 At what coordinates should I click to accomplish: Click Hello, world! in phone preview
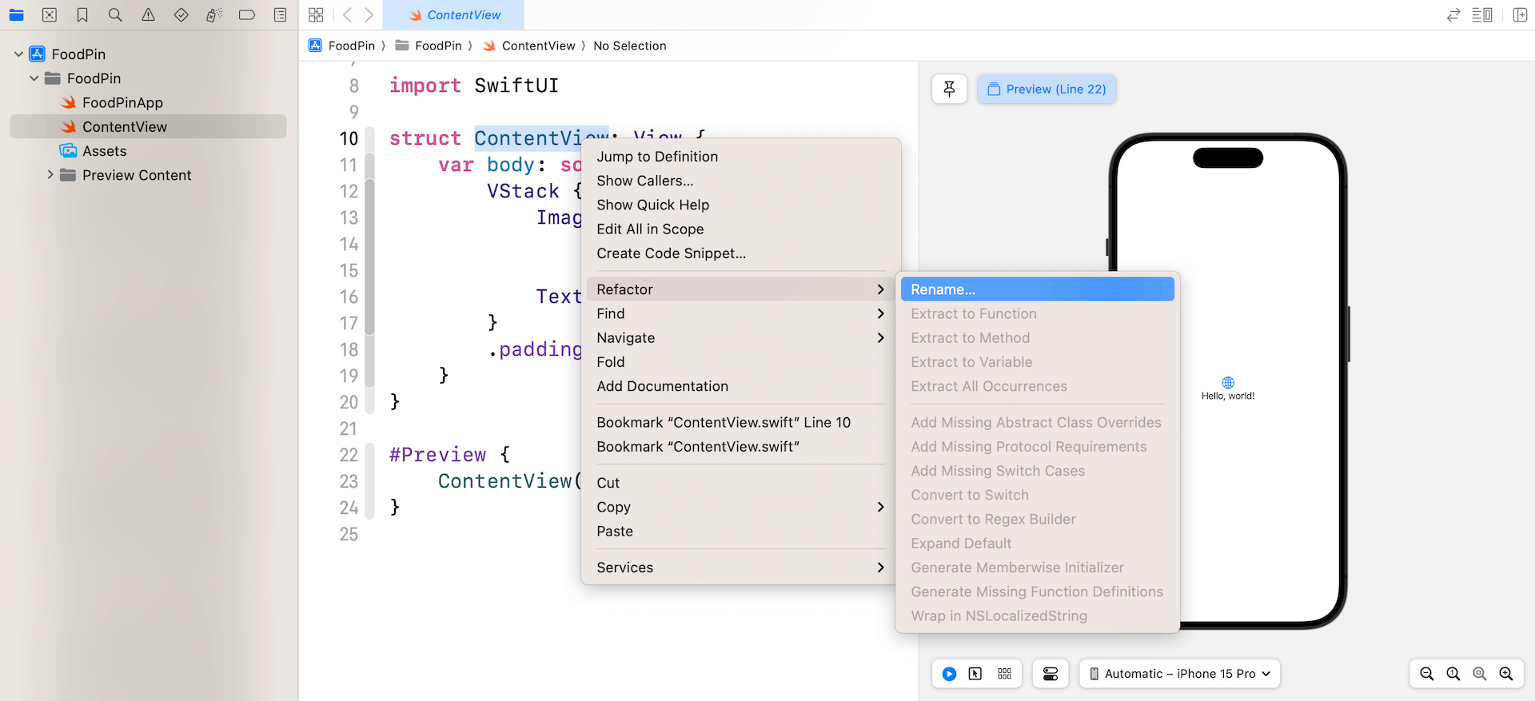(1228, 396)
